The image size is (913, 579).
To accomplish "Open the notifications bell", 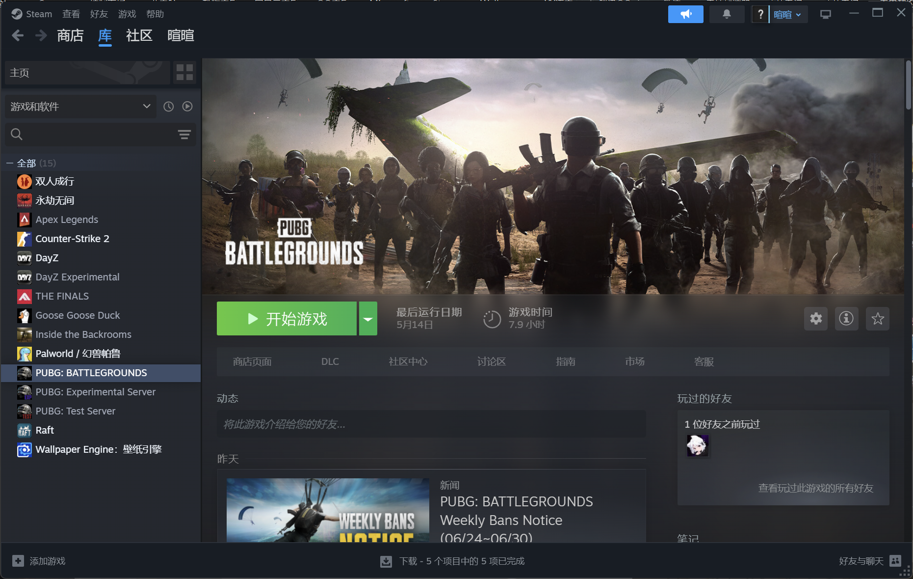I will (x=727, y=14).
